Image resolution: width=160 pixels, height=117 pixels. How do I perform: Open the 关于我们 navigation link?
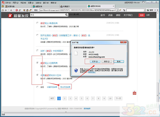[128, 15]
